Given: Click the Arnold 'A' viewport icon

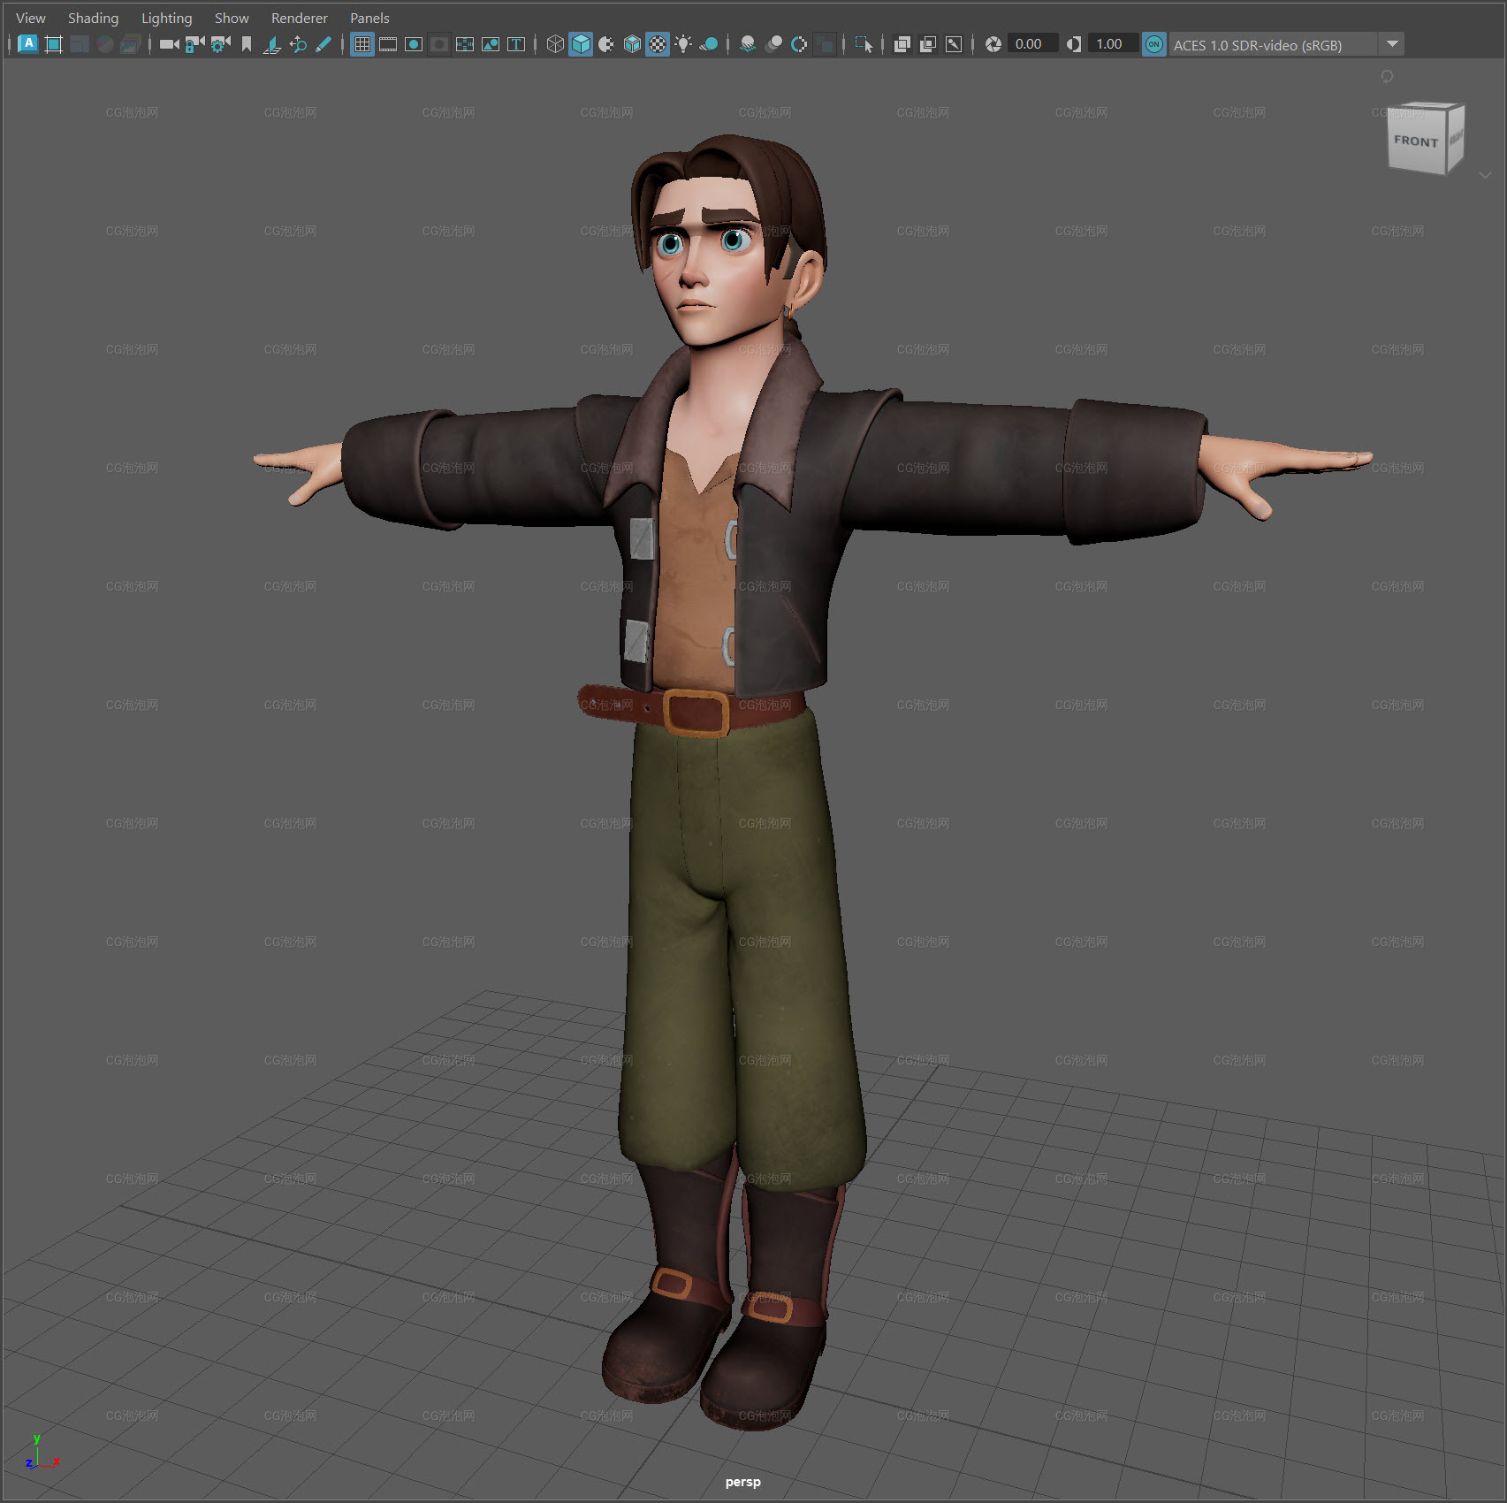Looking at the screenshot, I should 27,44.
